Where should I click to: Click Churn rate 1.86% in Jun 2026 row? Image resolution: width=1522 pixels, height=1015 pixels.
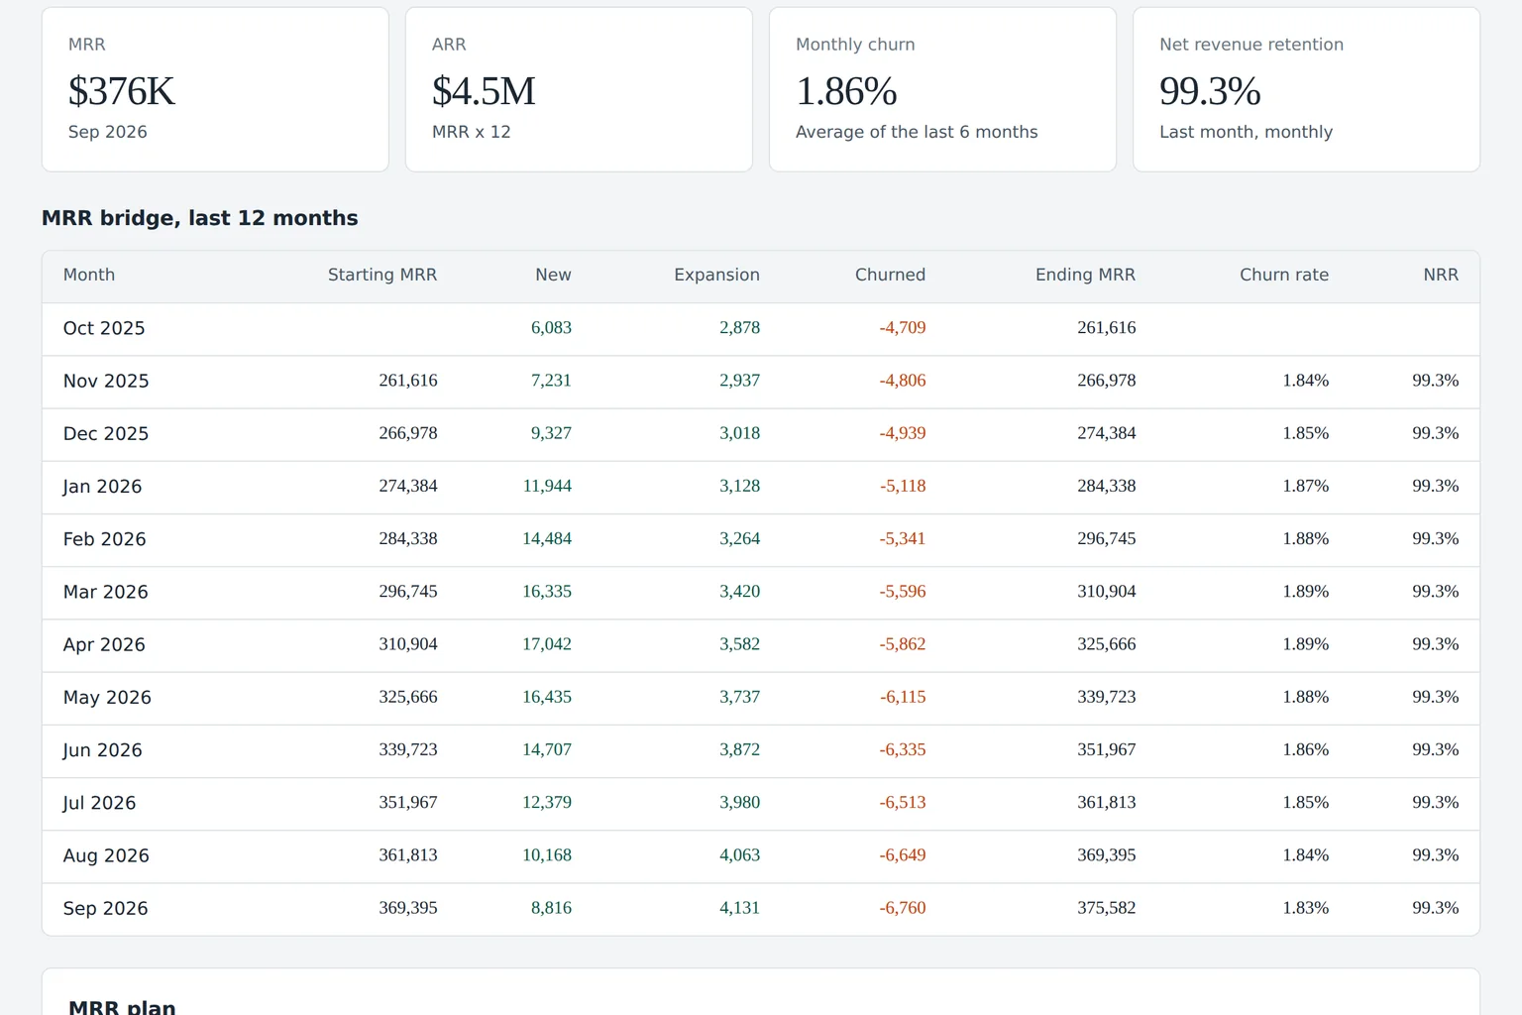1306,749
